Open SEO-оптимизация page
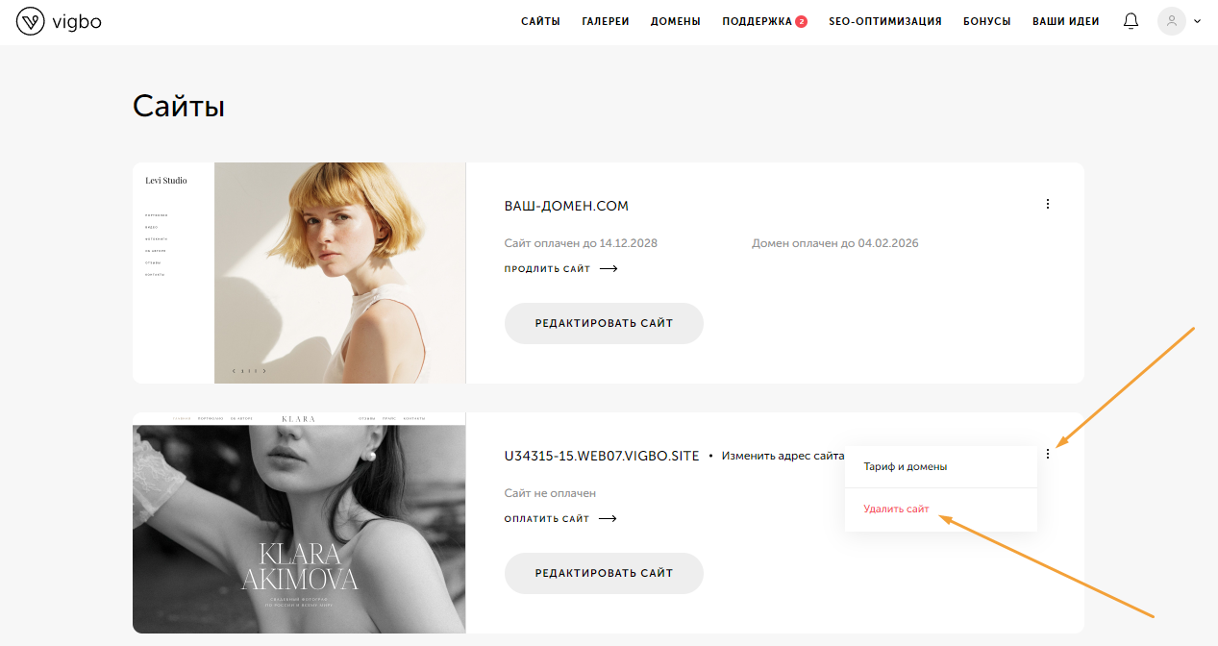 pos(884,21)
